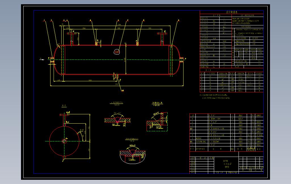Click the bottom nozzle weld section drawing

132,157
